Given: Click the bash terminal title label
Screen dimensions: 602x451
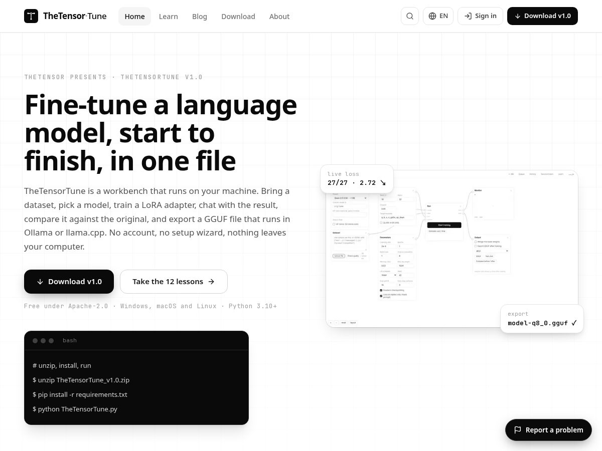Looking at the screenshot, I should (70, 341).
